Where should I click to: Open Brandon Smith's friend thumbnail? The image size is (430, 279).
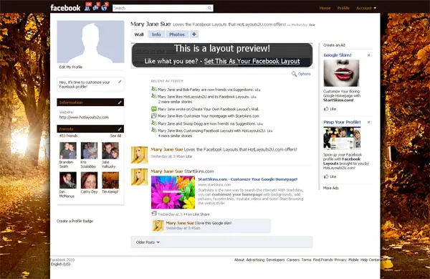click(x=68, y=151)
